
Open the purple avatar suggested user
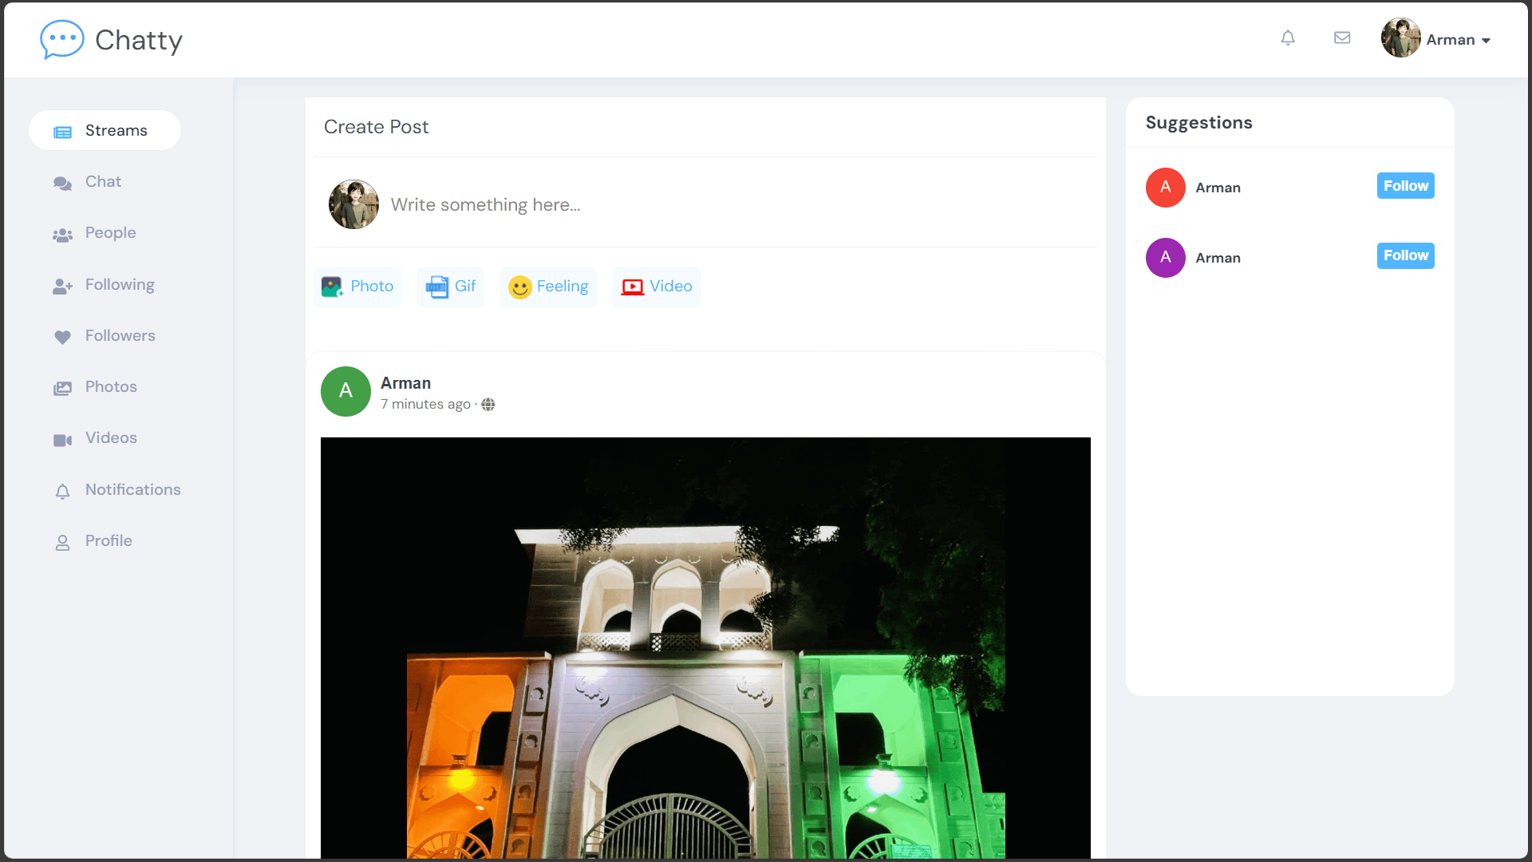tap(1165, 258)
